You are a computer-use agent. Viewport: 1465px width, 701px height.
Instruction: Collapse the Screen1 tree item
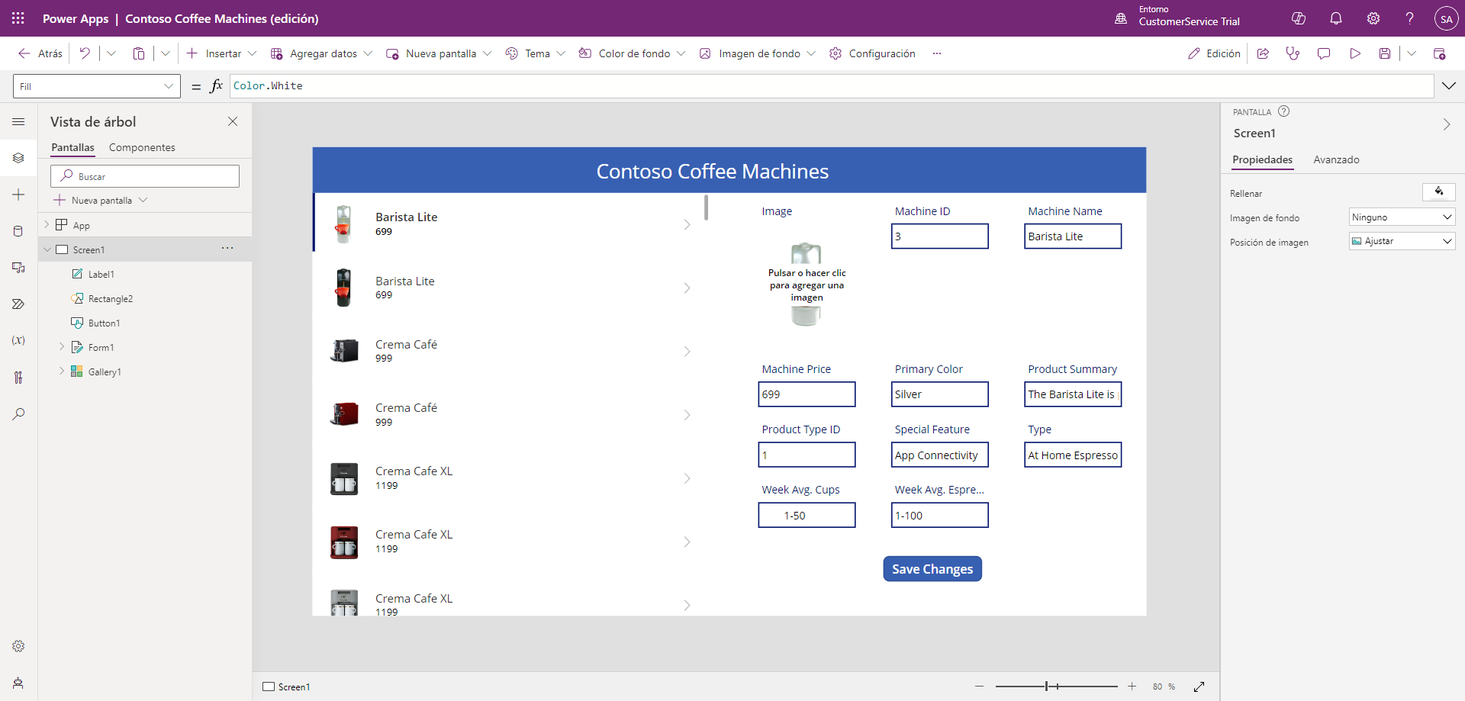(x=47, y=249)
